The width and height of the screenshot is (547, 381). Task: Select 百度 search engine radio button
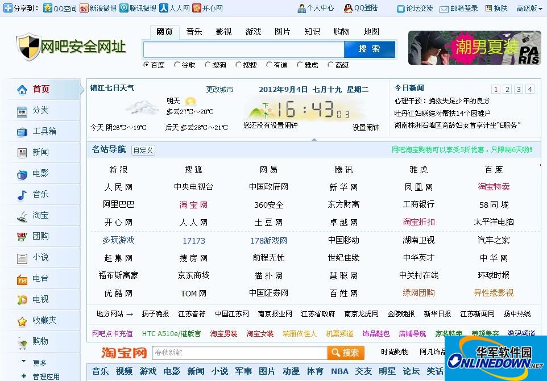pos(146,64)
